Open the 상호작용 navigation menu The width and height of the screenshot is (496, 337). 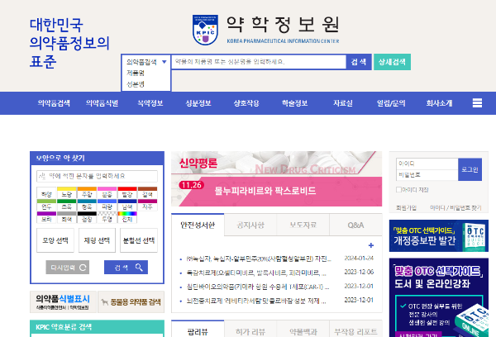tap(246, 103)
